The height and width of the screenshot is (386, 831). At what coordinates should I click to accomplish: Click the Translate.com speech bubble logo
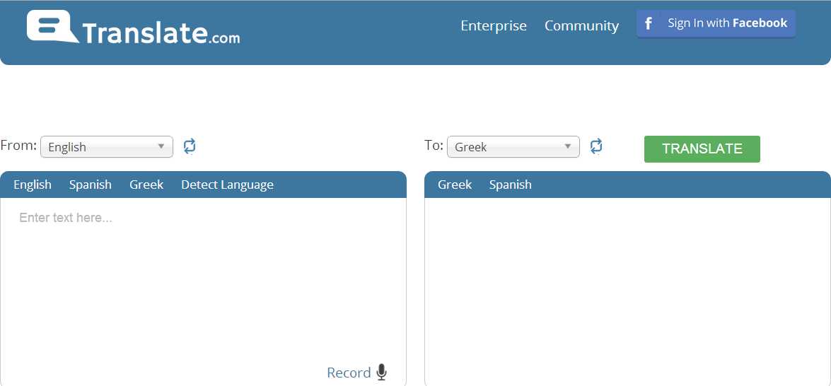(x=52, y=27)
